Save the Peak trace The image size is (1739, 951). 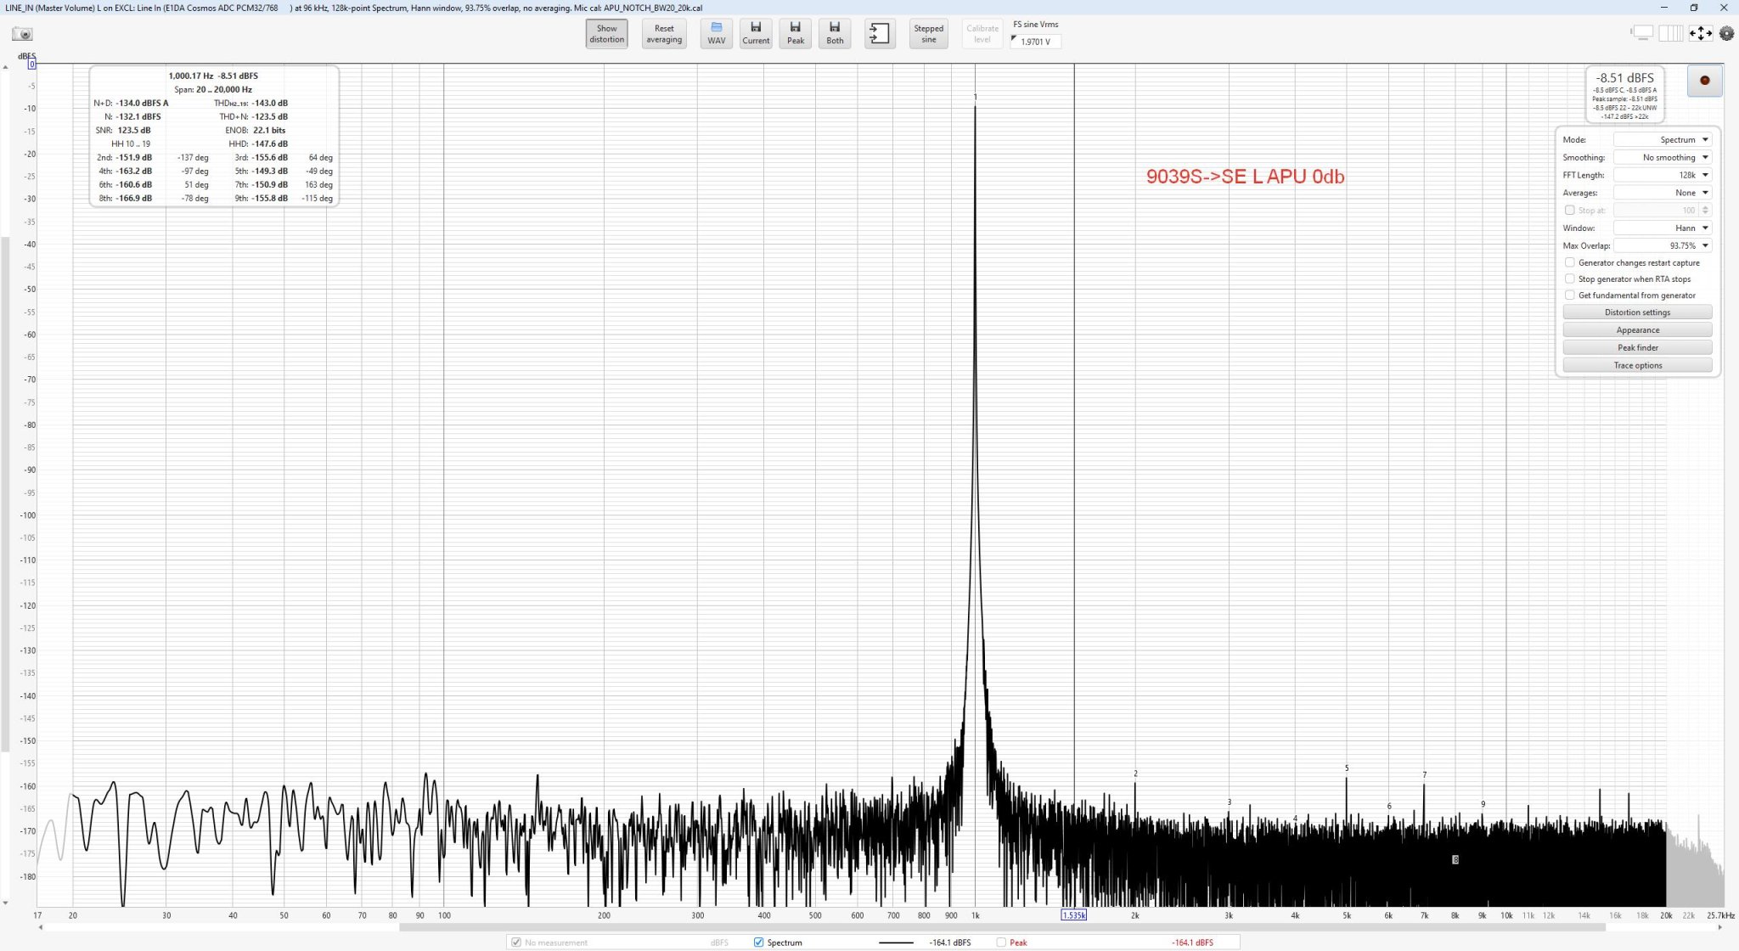796,34
